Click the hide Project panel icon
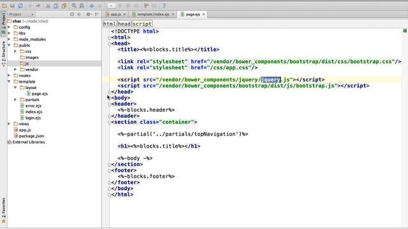 point(97,14)
